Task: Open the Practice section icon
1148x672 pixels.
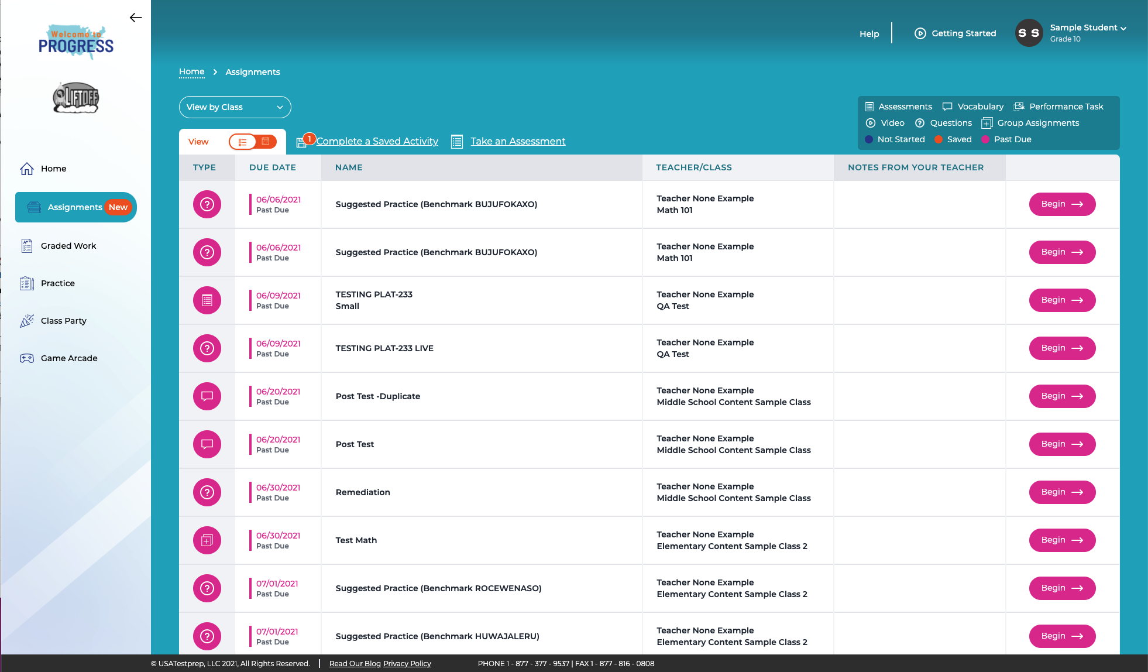Action: [x=26, y=283]
